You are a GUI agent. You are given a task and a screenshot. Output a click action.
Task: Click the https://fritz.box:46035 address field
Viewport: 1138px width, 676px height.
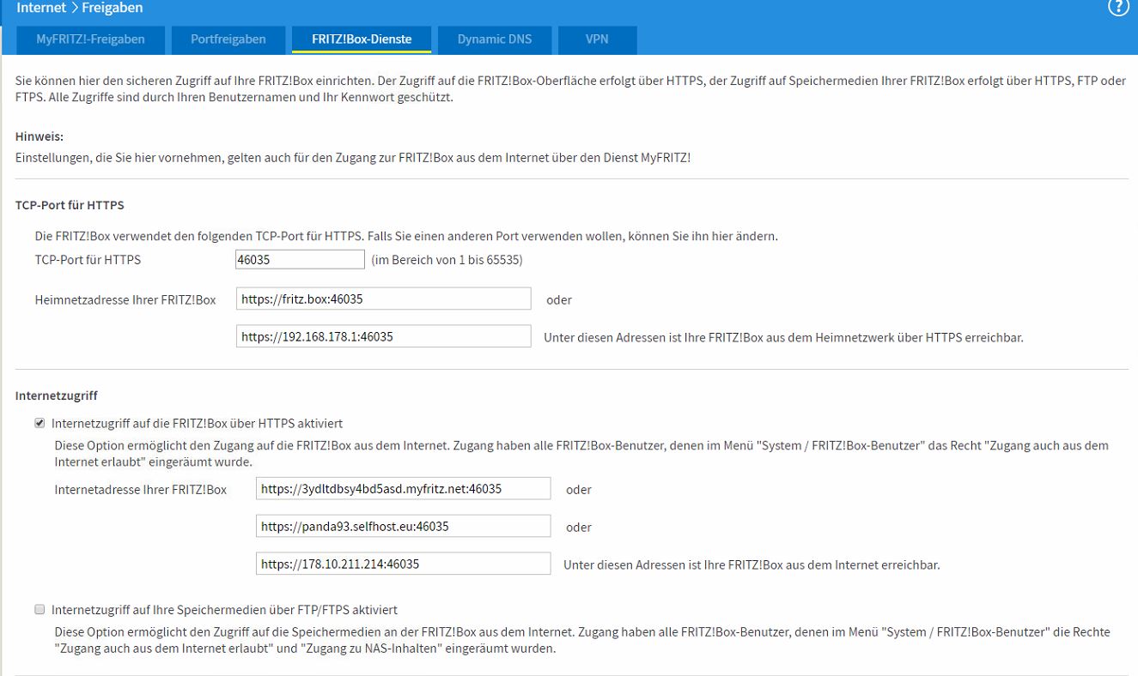pos(384,299)
